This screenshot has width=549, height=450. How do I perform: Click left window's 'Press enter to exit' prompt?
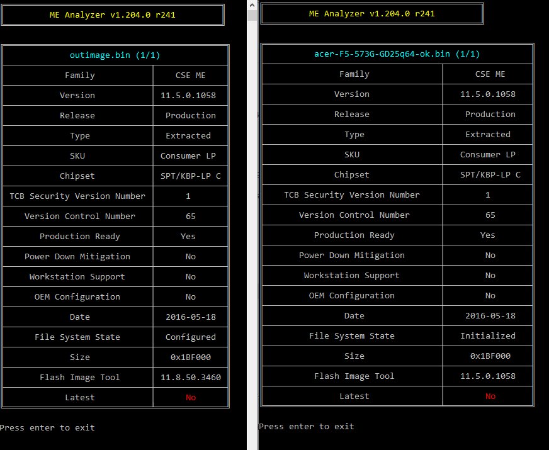point(47,427)
